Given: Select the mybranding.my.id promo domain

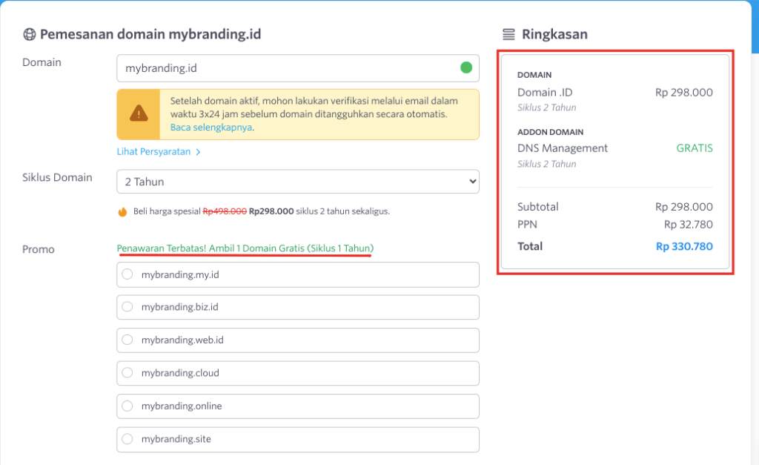Looking at the screenshot, I should [127, 274].
